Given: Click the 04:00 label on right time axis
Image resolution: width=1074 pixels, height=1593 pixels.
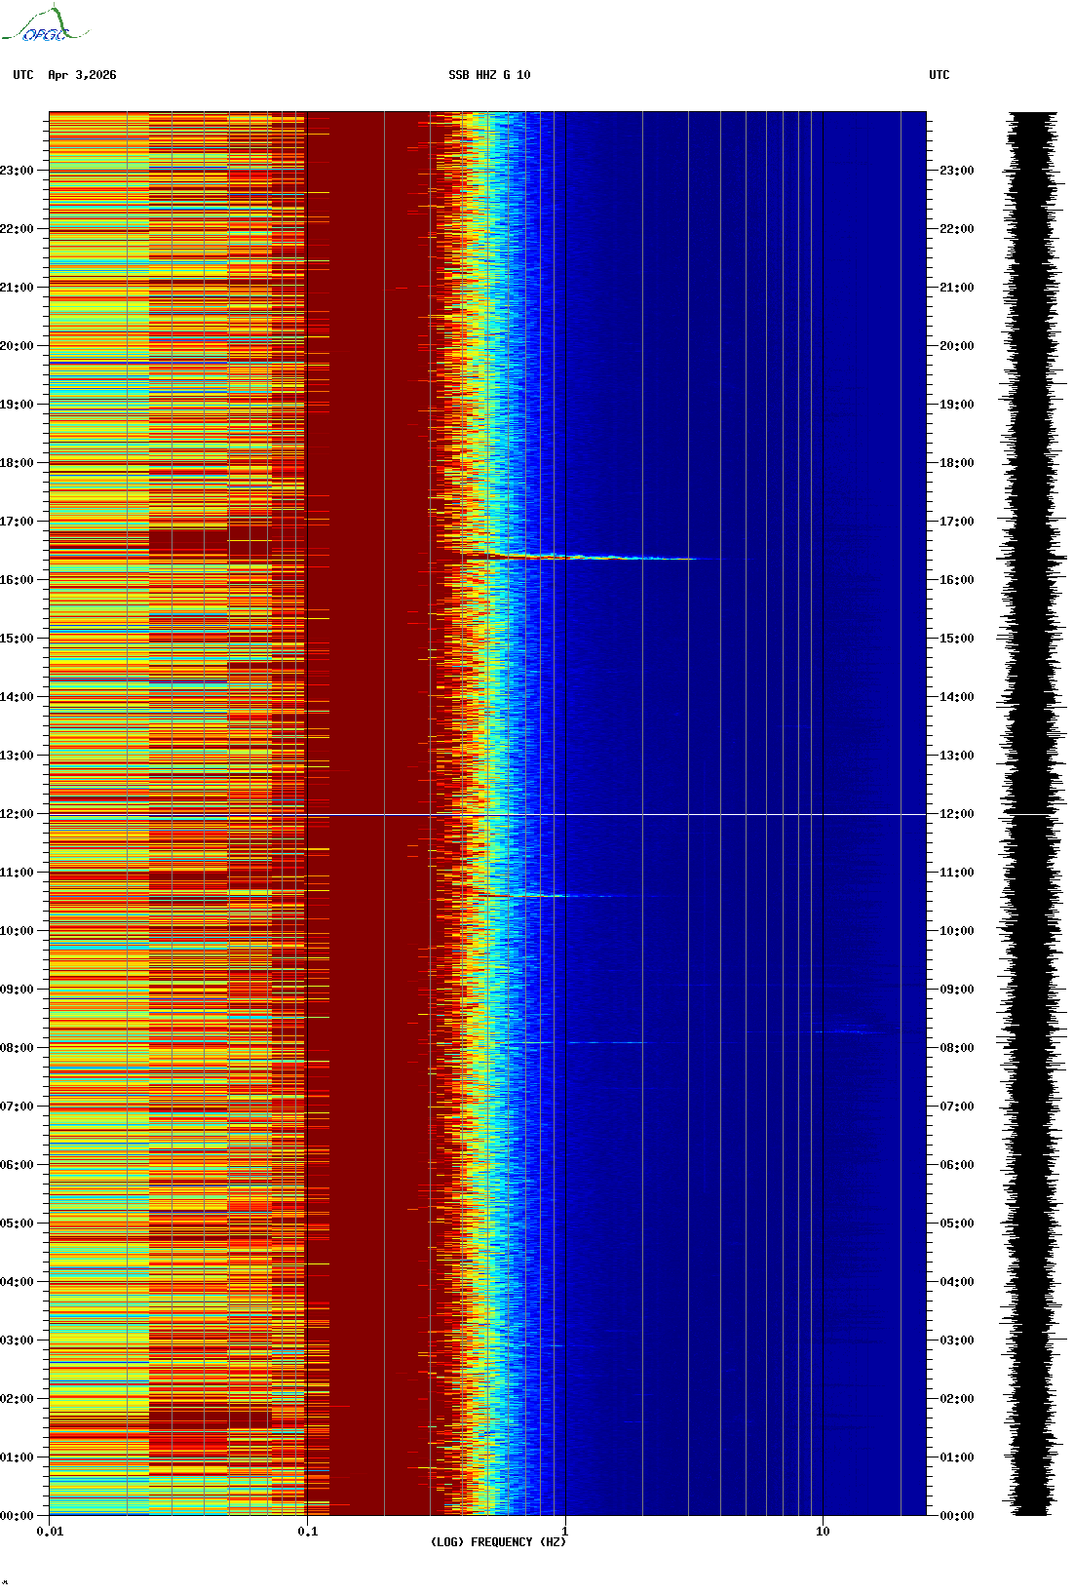Looking at the screenshot, I should point(956,1282).
